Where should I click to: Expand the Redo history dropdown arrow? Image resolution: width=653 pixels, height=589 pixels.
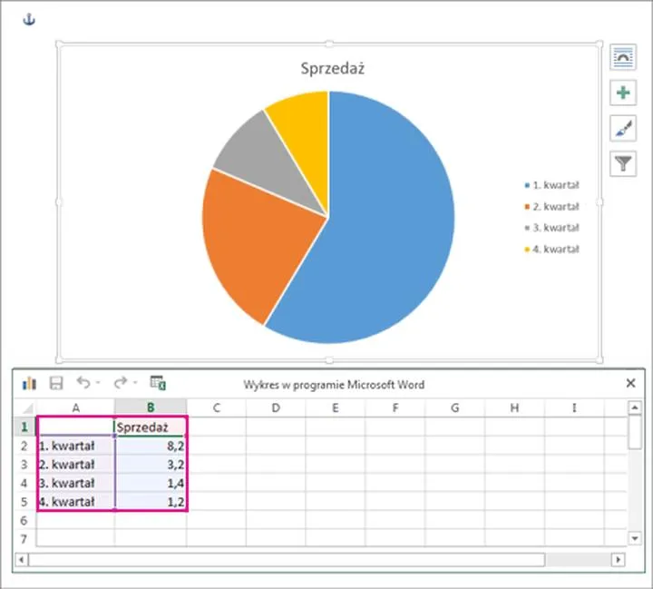(x=135, y=385)
